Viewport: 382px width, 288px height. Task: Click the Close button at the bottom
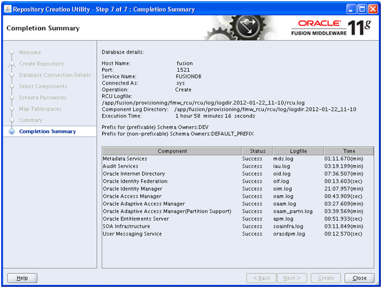pos(359,278)
